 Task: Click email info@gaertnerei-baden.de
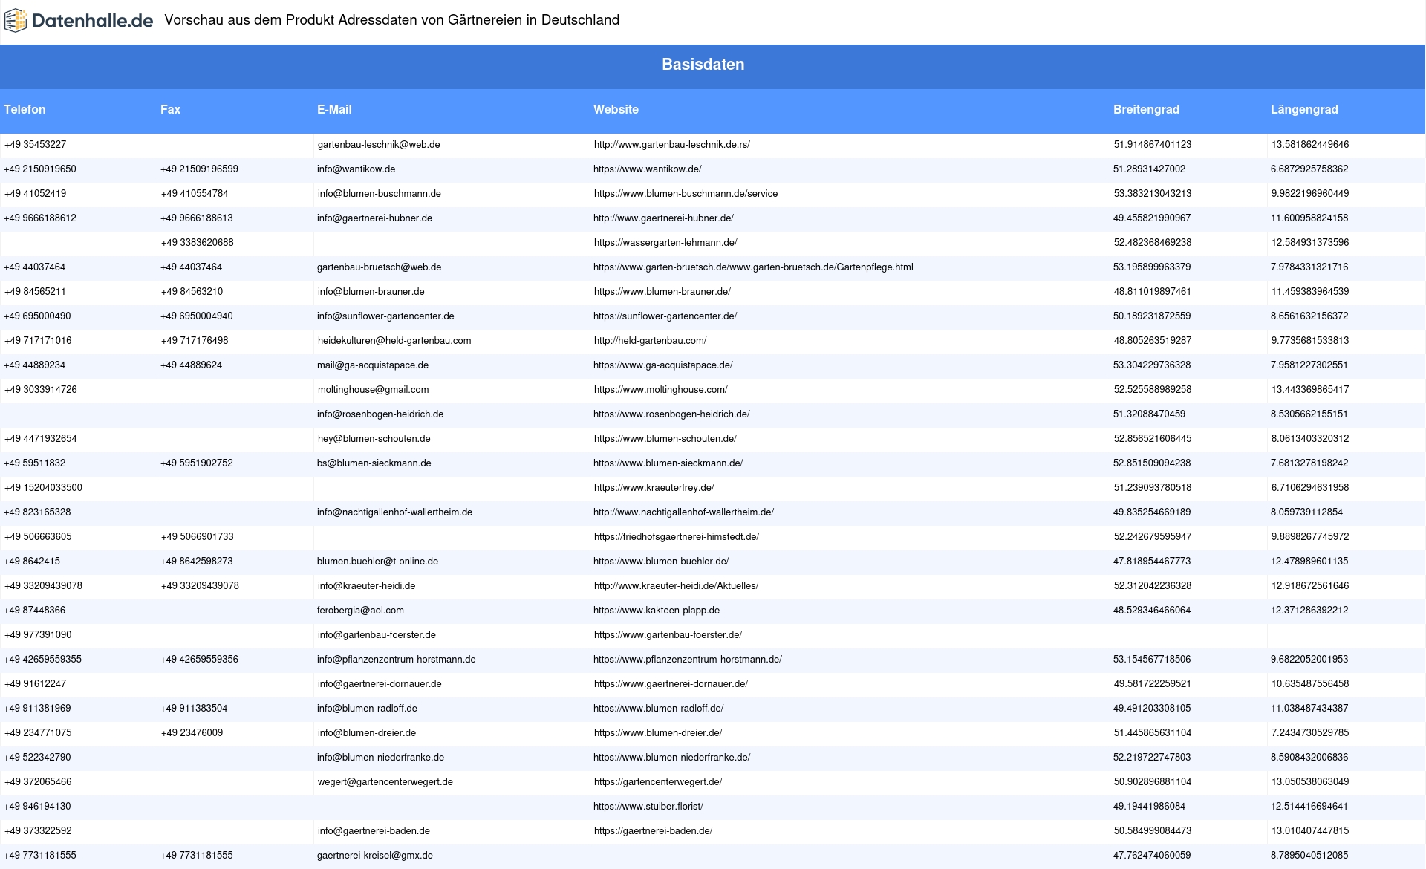click(x=374, y=831)
